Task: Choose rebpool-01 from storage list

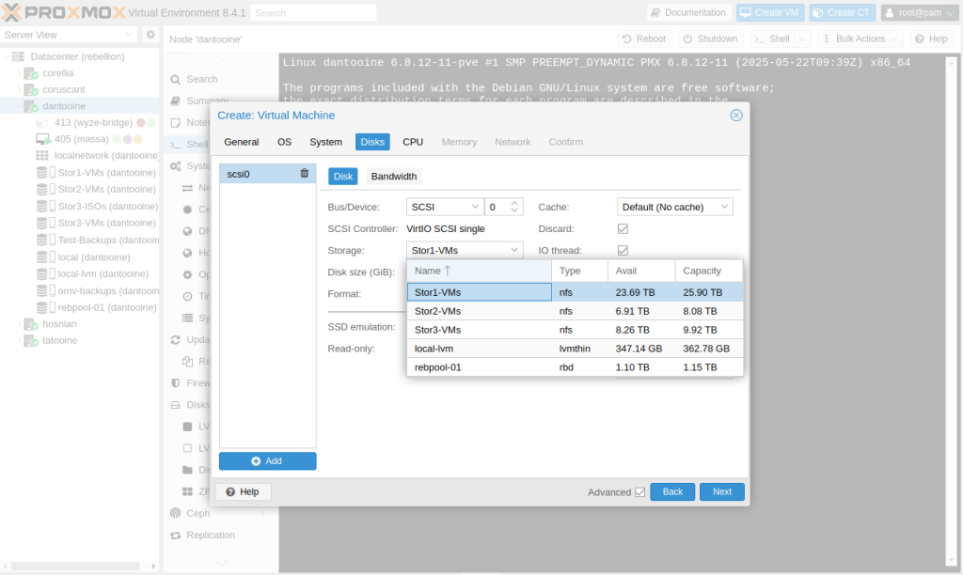Action: point(575,367)
